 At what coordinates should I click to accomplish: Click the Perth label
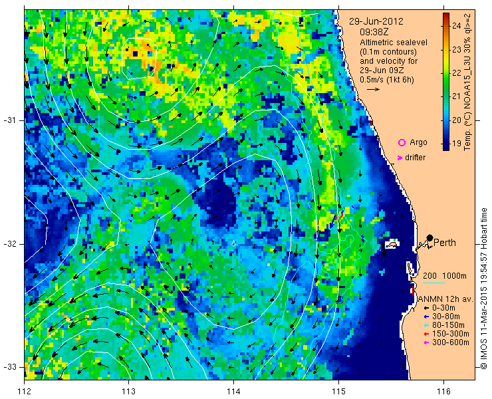pyautogui.click(x=445, y=243)
